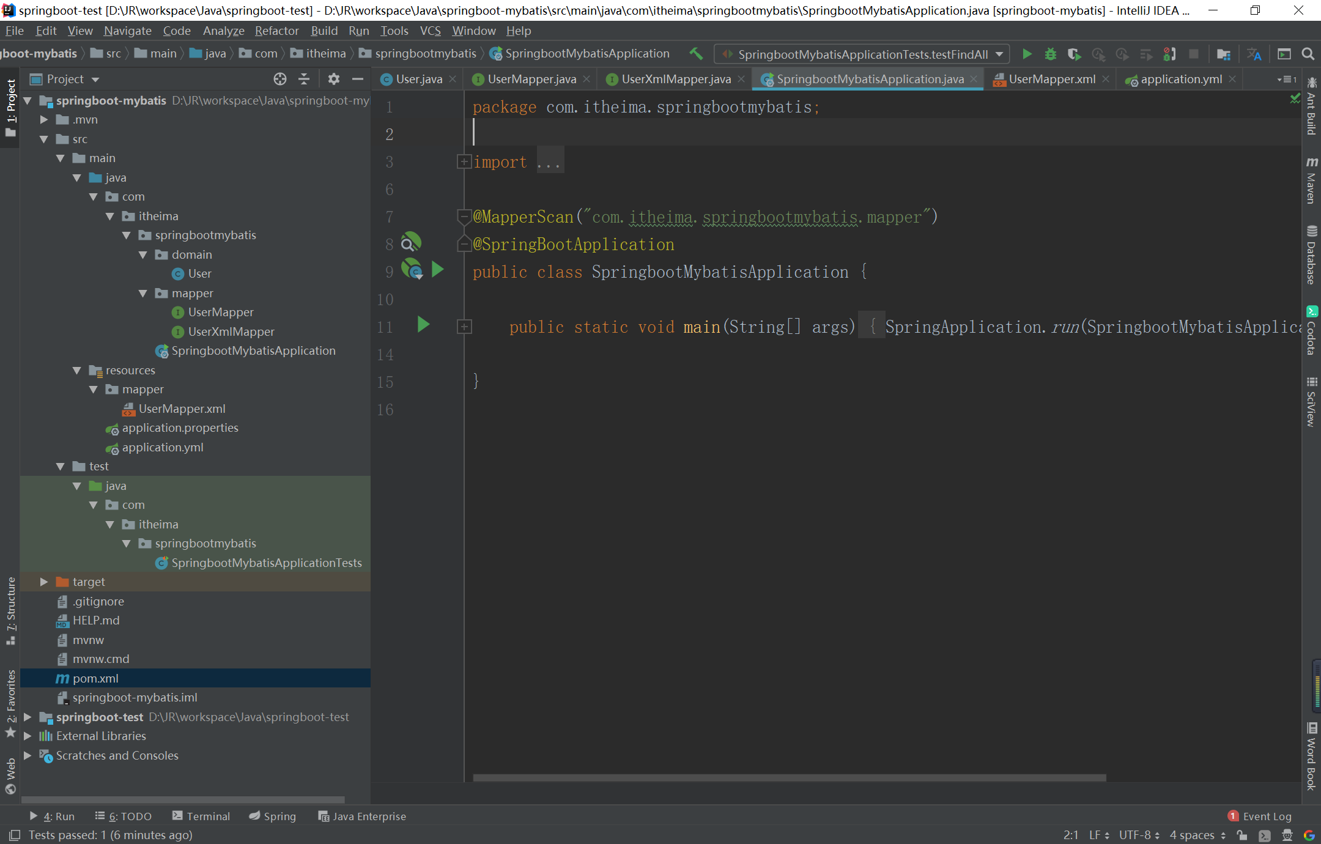Click the Spring bean gutter icon on line 8
Screen dimensions: 1321x844
point(411,242)
